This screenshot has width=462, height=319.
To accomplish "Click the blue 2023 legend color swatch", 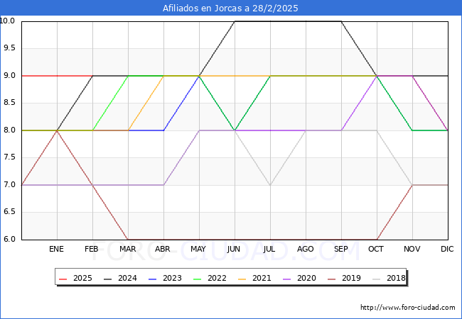I will tap(153, 279).
